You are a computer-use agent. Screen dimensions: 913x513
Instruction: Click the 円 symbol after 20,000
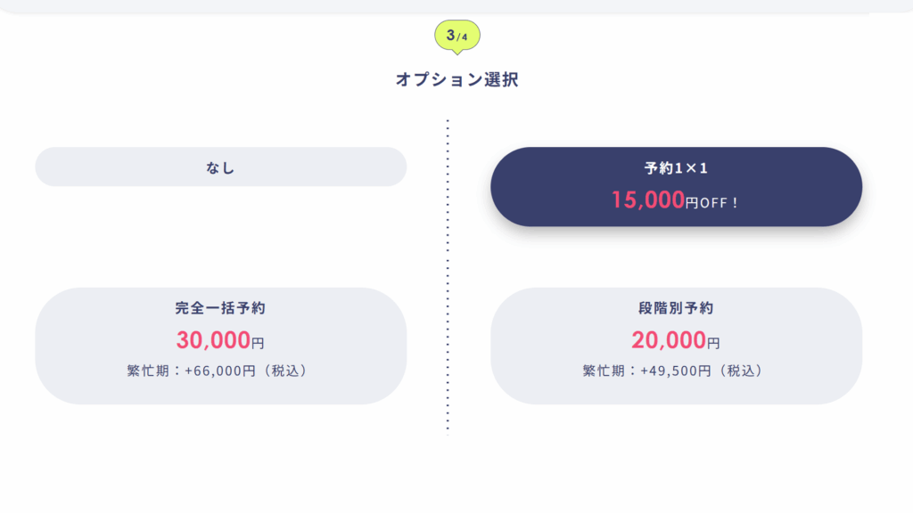pyautogui.click(x=713, y=343)
